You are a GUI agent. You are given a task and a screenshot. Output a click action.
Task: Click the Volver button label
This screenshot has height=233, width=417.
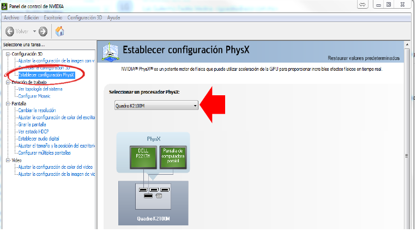(x=22, y=32)
